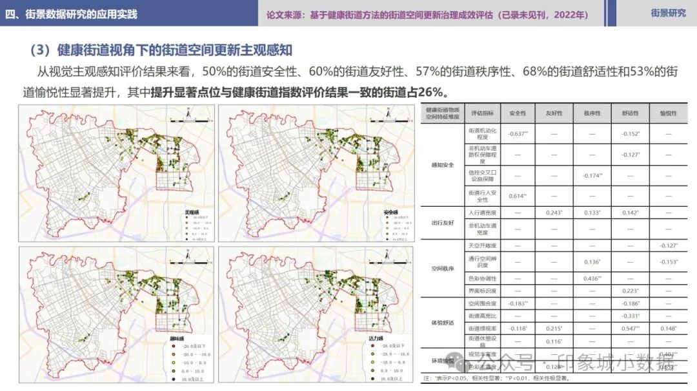This screenshot has width=697, height=391.
Task: Click the '-0.183**' value cell
Action: [x=518, y=303]
